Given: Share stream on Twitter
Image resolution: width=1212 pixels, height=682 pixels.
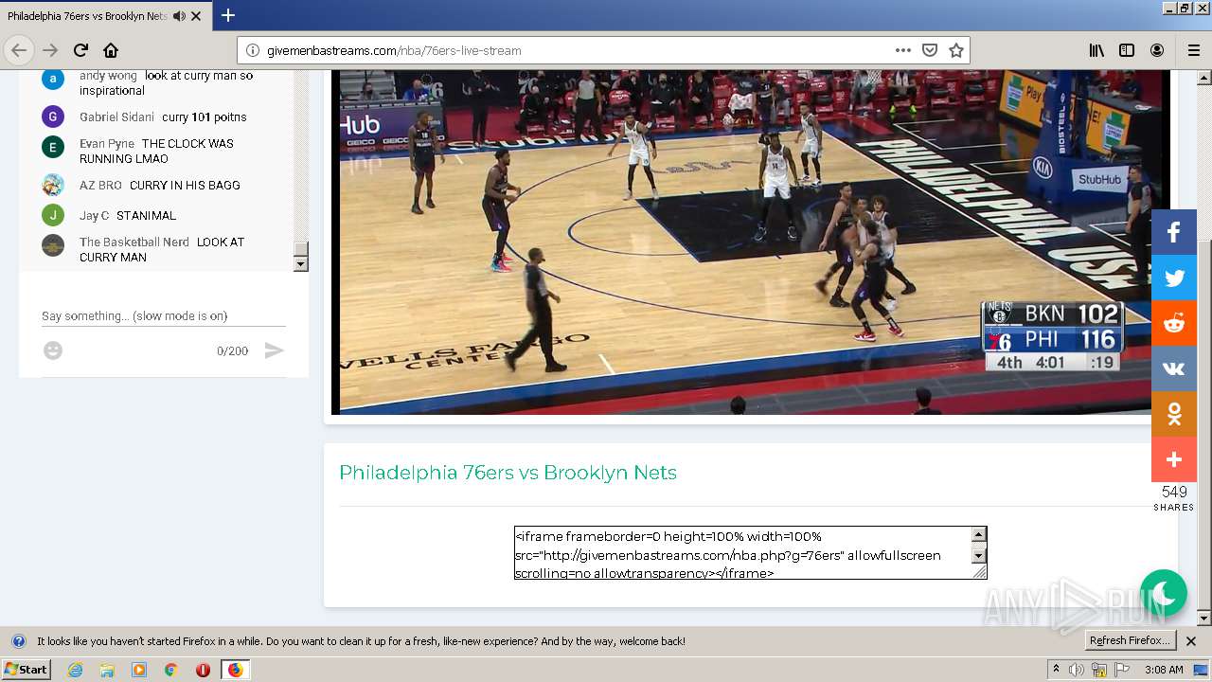Looking at the screenshot, I should pyautogui.click(x=1174, y=278).
